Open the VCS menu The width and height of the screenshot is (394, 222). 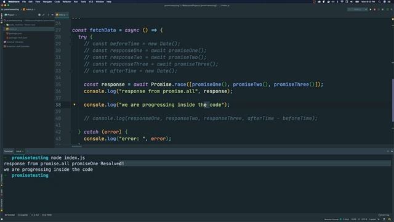pos(91,2)
